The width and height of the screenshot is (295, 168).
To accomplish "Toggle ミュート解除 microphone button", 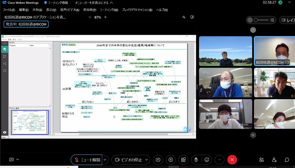I will click(x=87, y=160).
